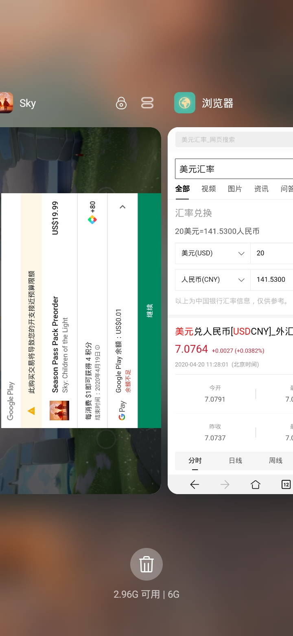Image resolution: width=293 pixels, height=636 pixels.
Task: Open split-screen for the Sky app
Action: [x=147, y=103]
